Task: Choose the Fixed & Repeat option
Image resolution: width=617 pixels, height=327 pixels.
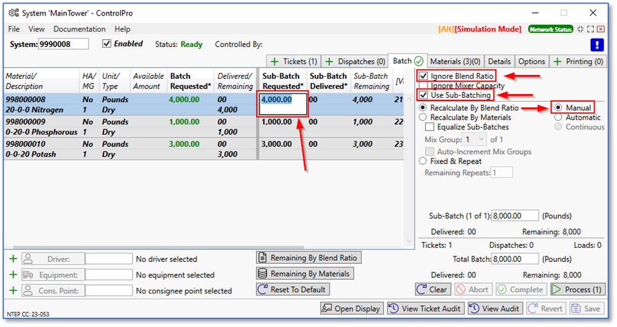Action: [423, 161]
